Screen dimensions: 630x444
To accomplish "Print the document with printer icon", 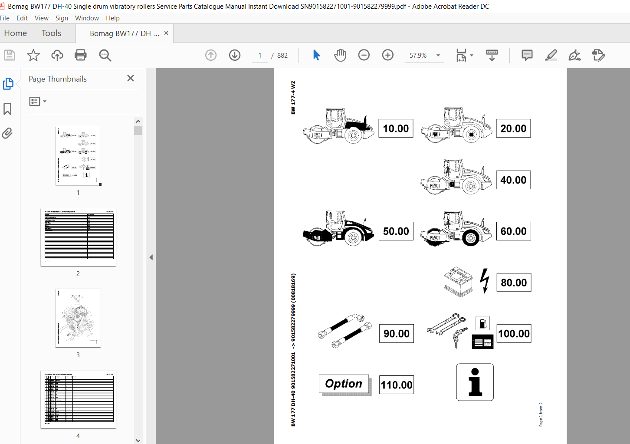I will (81, 55).
